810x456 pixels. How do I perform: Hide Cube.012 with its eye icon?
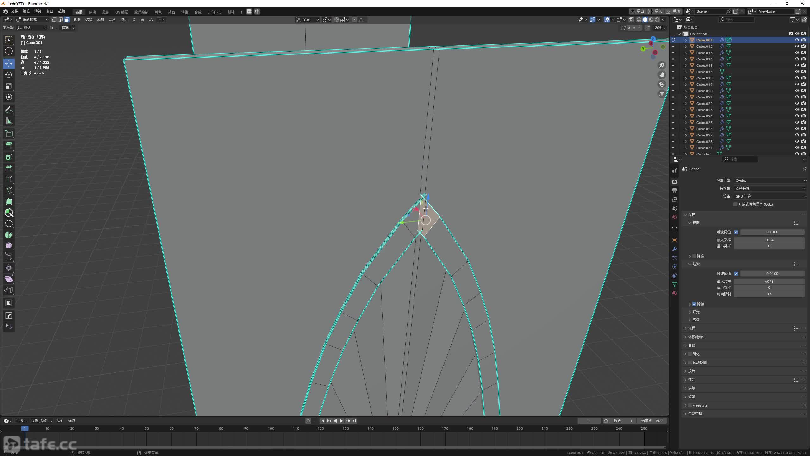tap(797, 46)
